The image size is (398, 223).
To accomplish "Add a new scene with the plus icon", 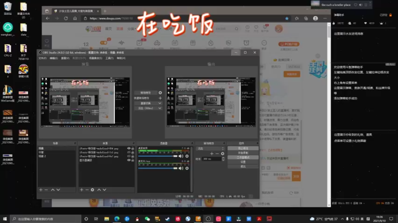I will pyautogui.click(x=41, y=190).
